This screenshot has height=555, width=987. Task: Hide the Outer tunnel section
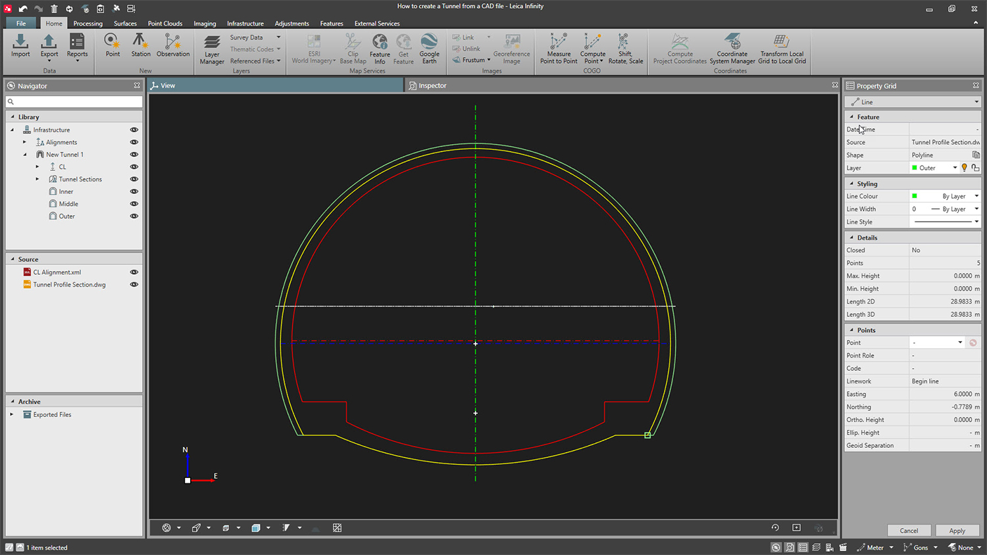[134, 216]
